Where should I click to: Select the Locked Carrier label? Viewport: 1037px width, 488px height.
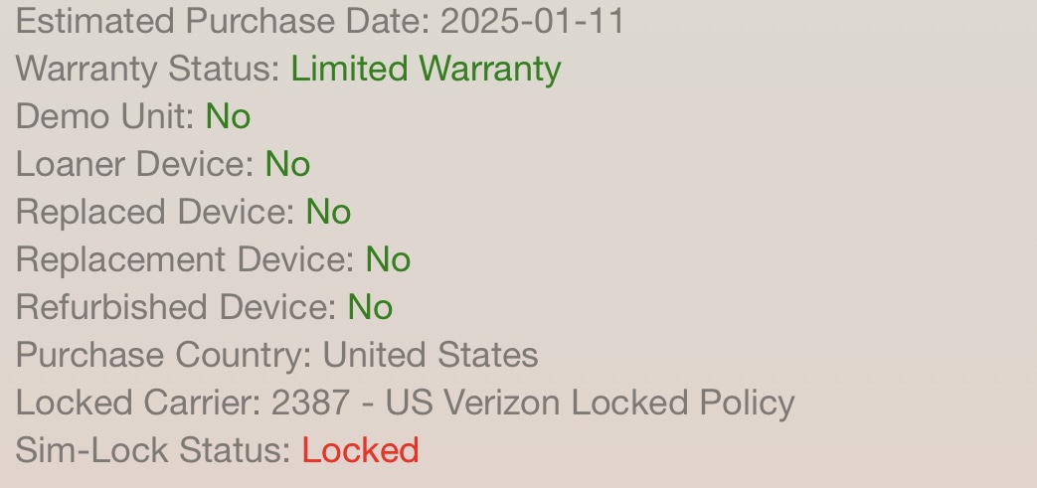(138, 403)
